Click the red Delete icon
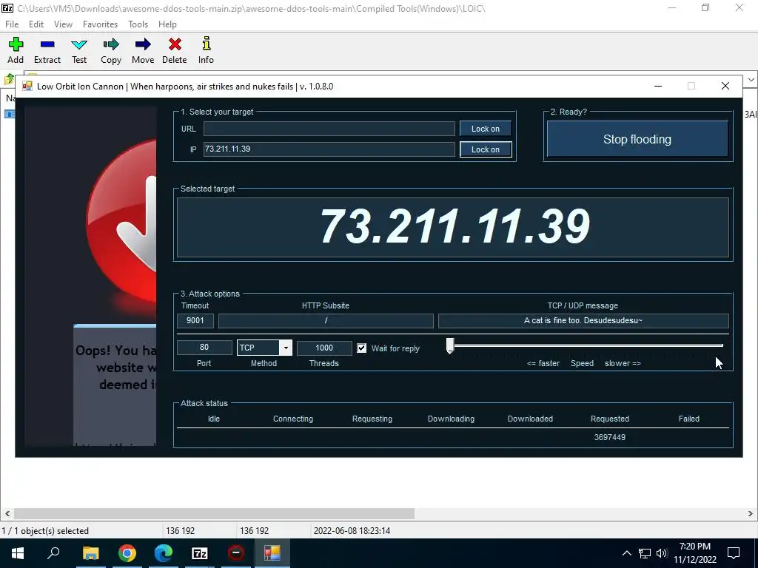 point(175,44)
